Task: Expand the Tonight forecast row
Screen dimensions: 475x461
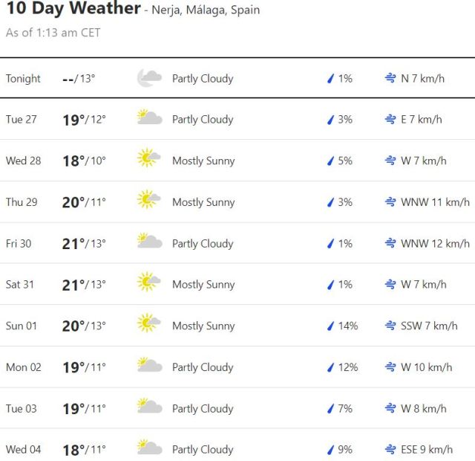Action: coord(237,78)
